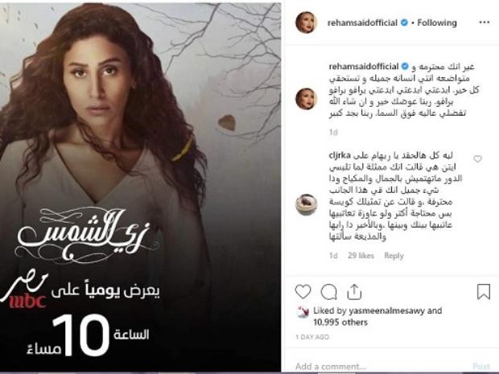Share the post using the share icon
This screenshot has width=499, height=374.
354,291
